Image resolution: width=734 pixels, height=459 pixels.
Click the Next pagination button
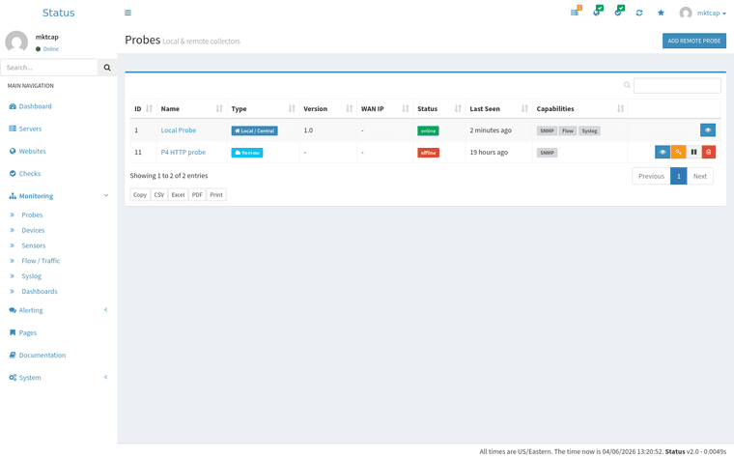click(700, 176)
